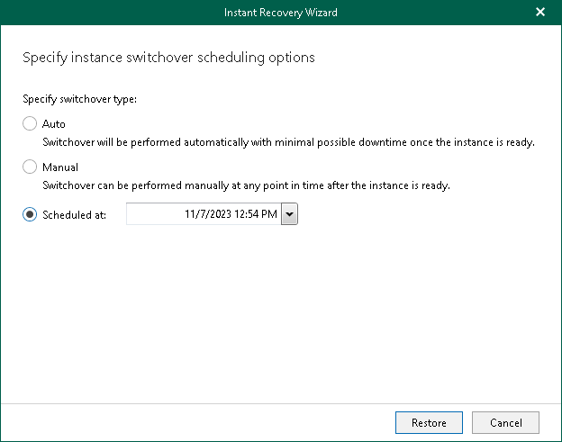Viewport: 562px width, 442px height.
Task: Click the Instant Recovery Wizard title bar
Action: coord(280,12)
